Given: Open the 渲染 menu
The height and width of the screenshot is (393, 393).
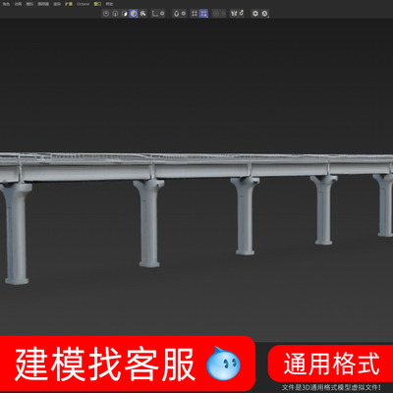Looking at the screenshot, I should 57,4.
